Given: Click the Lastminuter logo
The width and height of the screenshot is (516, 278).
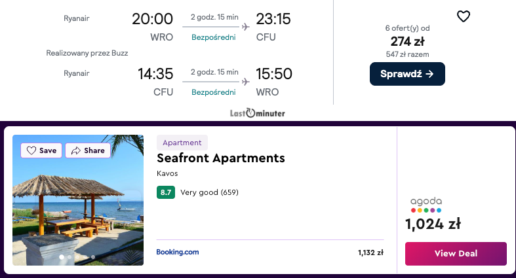Looking at the screenshot, I should click(x=257, y=113).
